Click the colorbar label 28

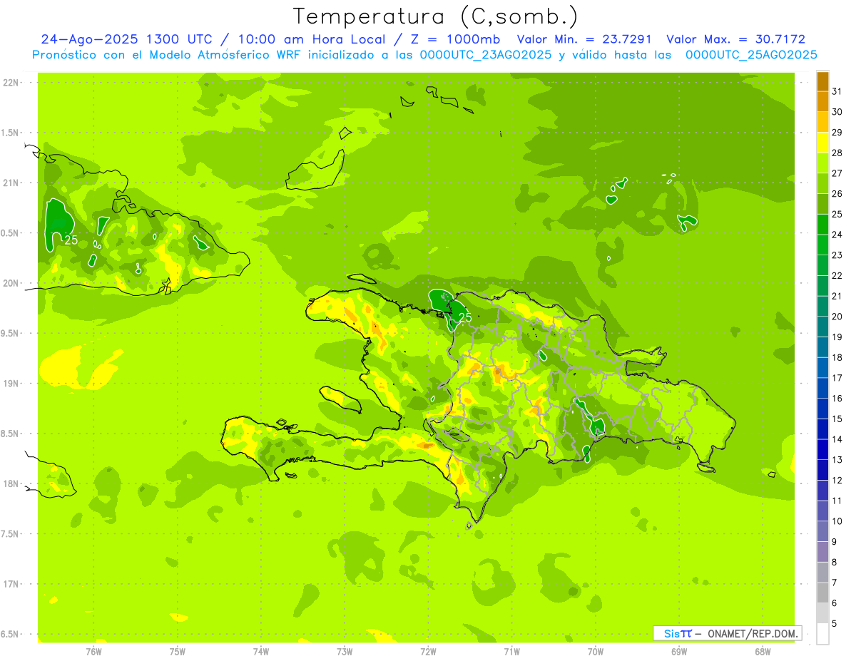[x=837, y=153]
